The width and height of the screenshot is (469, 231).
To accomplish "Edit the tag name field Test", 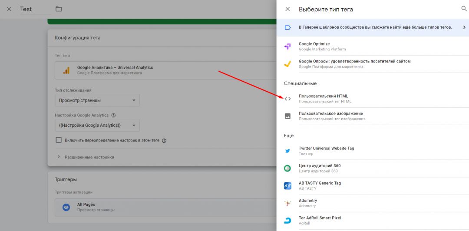I will pyautogui.click(x=35, y=9).
